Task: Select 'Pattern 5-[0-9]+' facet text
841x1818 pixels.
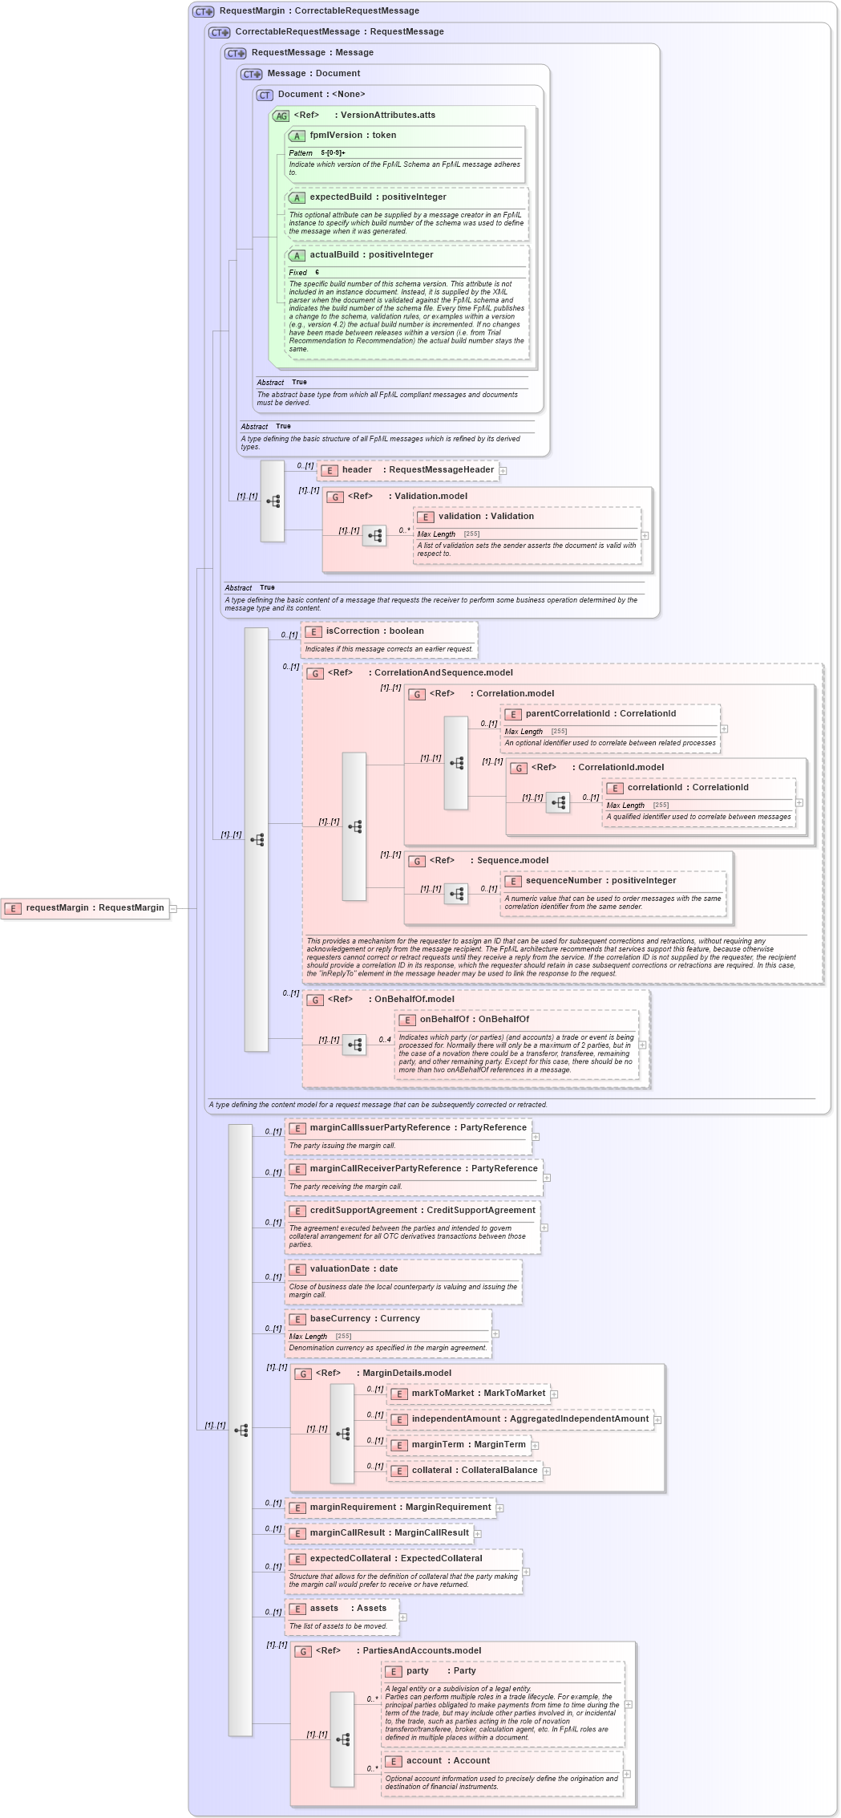Action: (x=317, y=153)
